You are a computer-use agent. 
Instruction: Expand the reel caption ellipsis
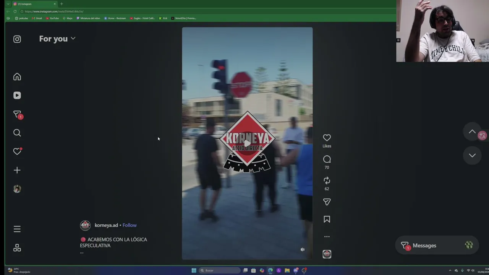tap(81, 252)
